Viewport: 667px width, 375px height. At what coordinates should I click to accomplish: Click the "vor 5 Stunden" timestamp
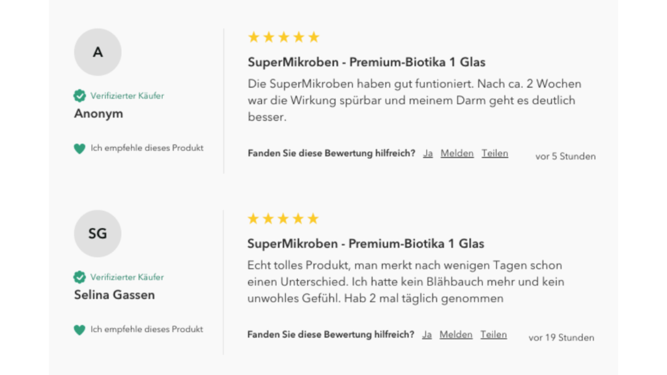point(565,156)
